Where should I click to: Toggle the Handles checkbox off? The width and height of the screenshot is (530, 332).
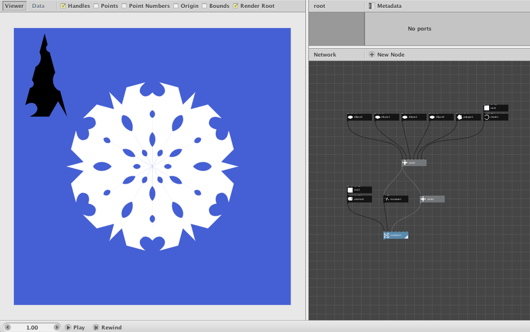coord(63,6)
